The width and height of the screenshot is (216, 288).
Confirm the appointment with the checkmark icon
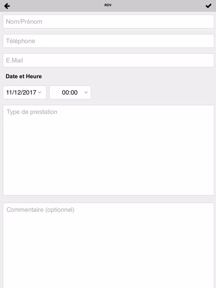click(x=208, y=6)
